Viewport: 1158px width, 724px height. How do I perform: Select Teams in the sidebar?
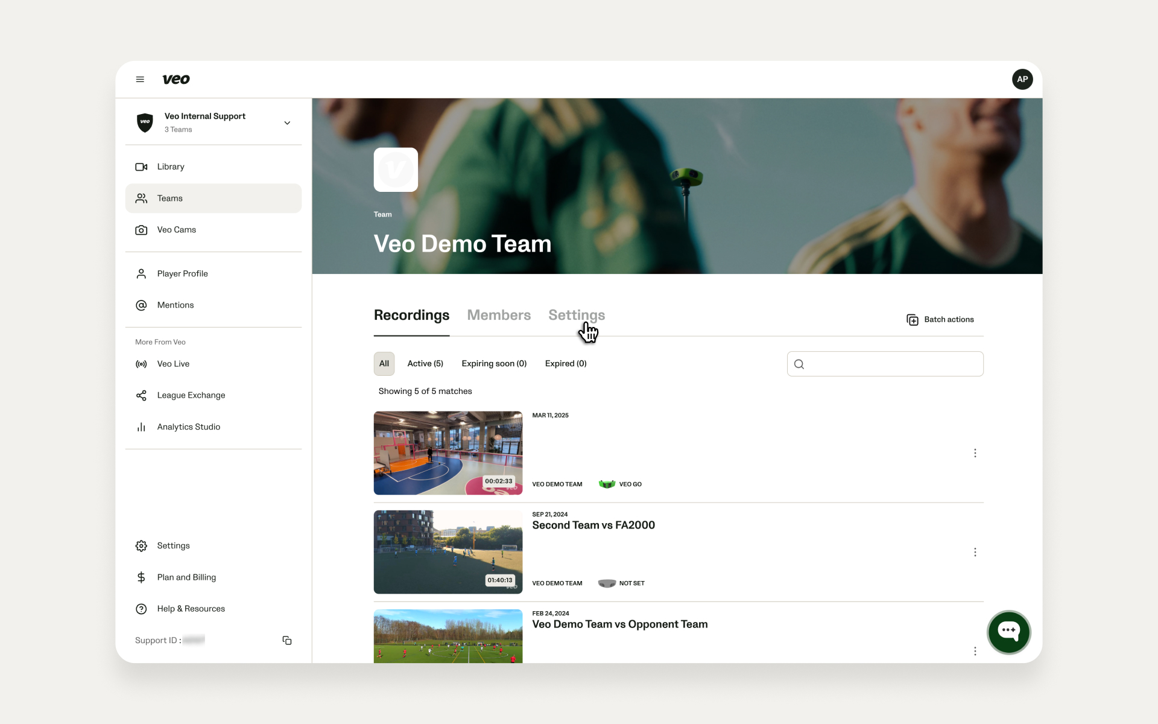tap(214, 198)
